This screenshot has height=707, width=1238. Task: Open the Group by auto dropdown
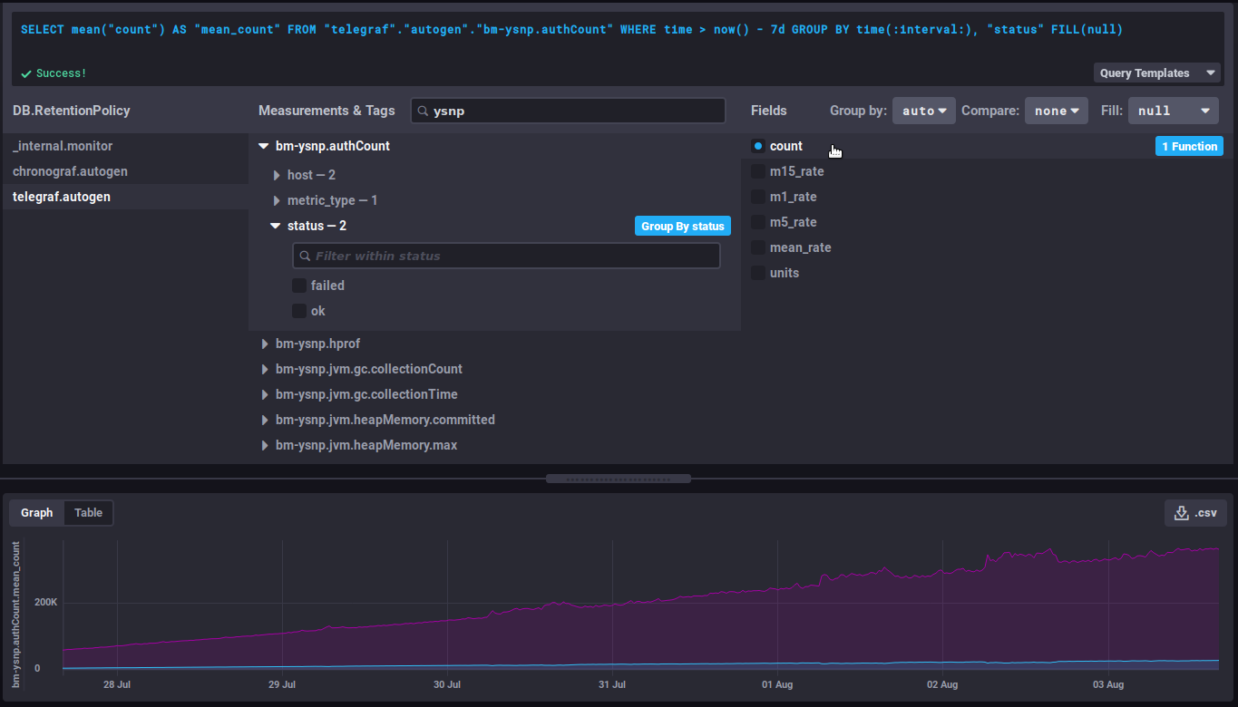[923, 111]
